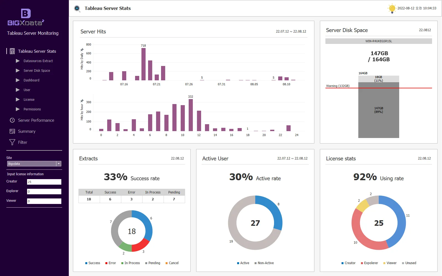Click the Viewer legend swatch
Viewport: 442px width, 276px height.
coord(384,263)
